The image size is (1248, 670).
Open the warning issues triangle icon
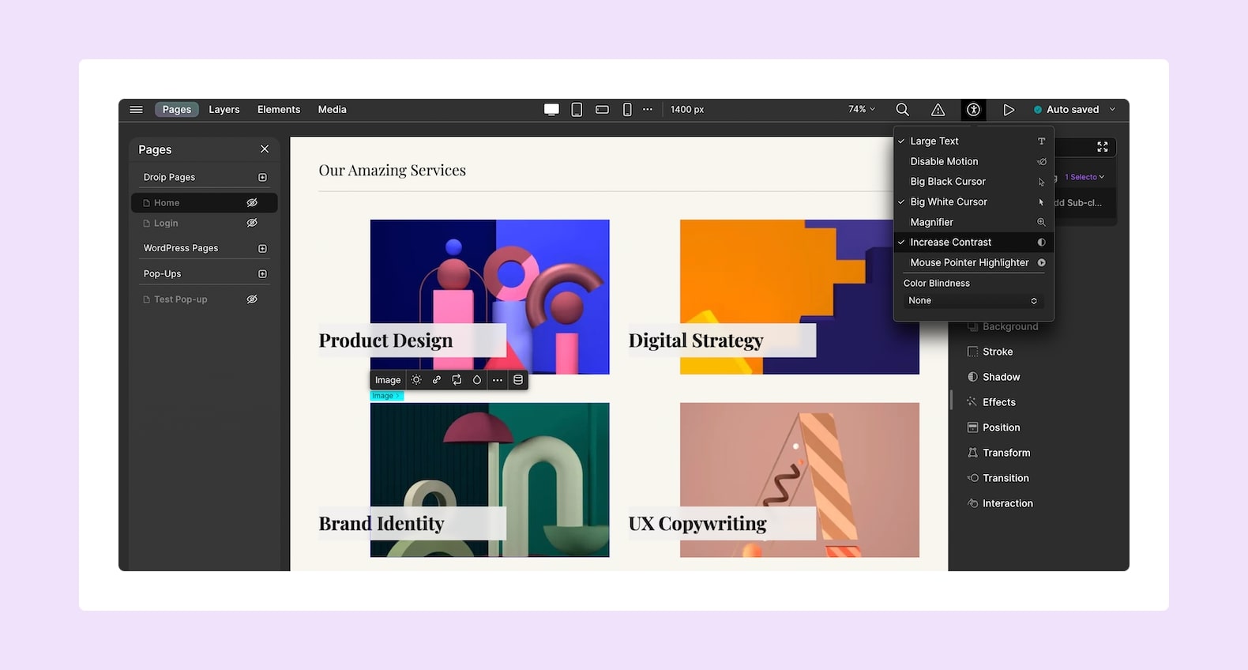pos(938,110)
